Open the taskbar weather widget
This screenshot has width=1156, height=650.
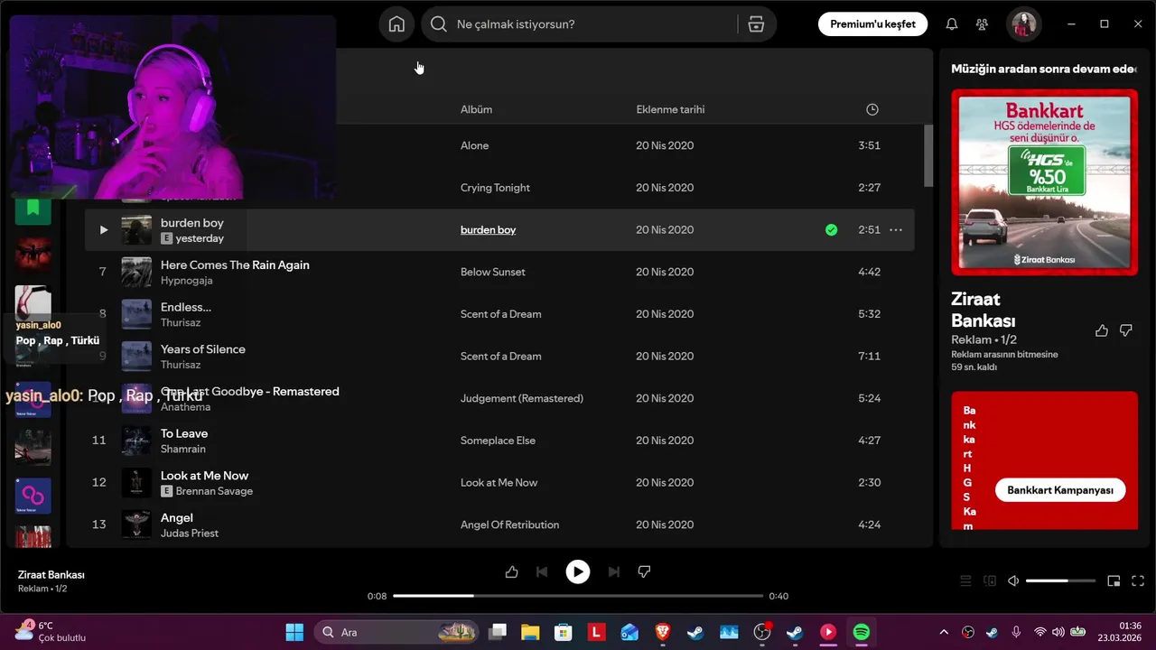(50, 631)
